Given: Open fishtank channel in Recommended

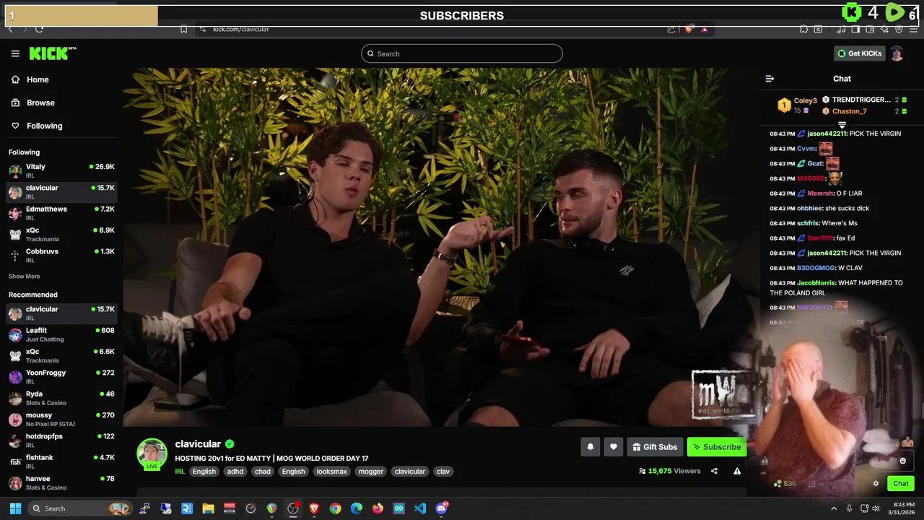Looking at the screenshot, I should (61, 461).
